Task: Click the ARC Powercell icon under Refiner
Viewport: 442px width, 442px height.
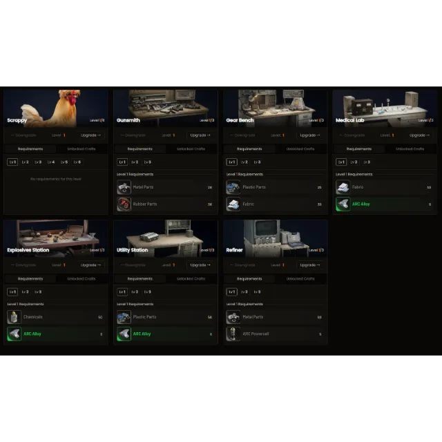Action: (233, 334)
